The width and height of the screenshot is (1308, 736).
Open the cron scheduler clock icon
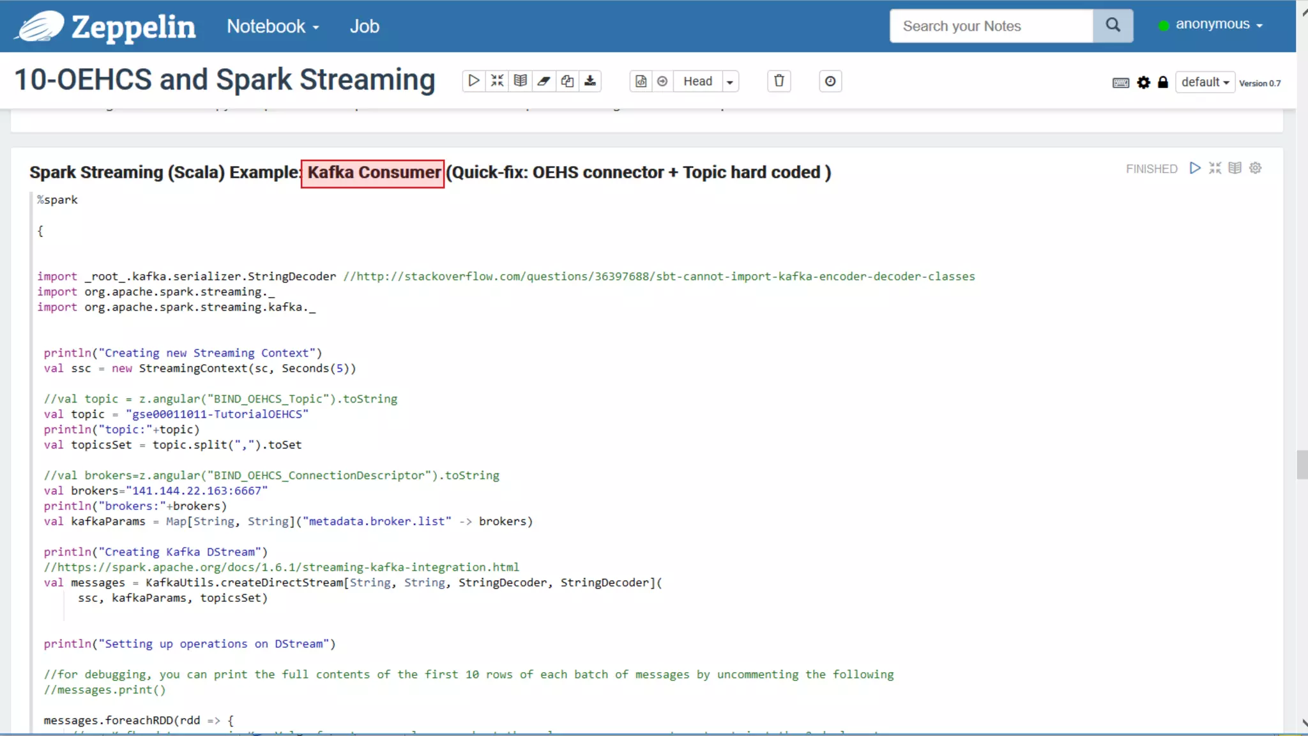830,81
